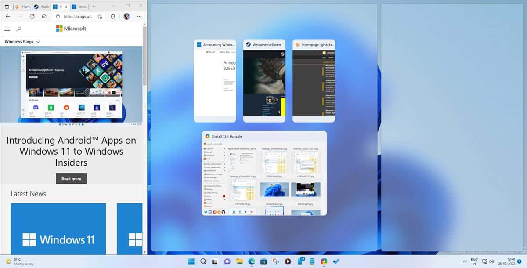The height and width of the screenshot is (268, 527).
Task: Open search on Microsoft blog page
Action: (x=18, y=29)
